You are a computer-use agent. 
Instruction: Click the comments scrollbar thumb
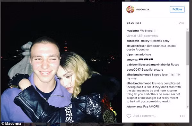pos(188,48)
